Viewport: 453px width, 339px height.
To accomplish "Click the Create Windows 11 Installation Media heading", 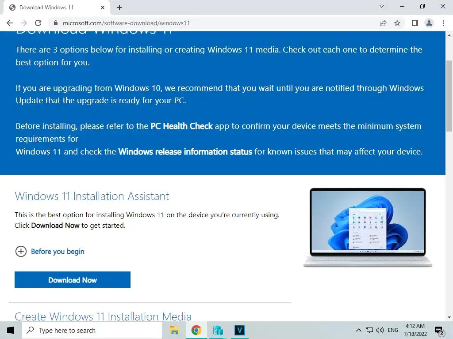I will pos(103,316).
